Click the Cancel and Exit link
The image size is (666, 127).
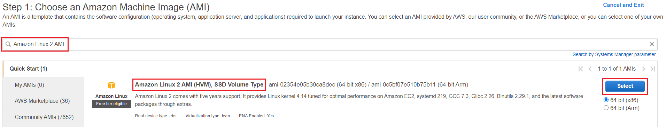pos(624,5)
